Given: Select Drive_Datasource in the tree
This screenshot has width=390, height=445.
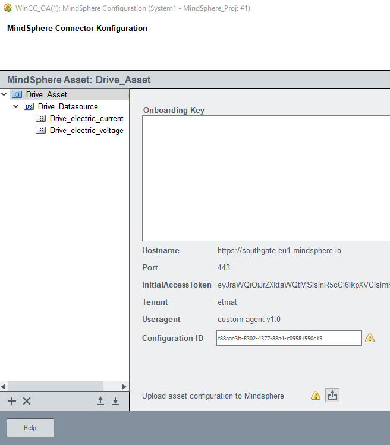Looking at the screenshot, I should pos(68,106).
